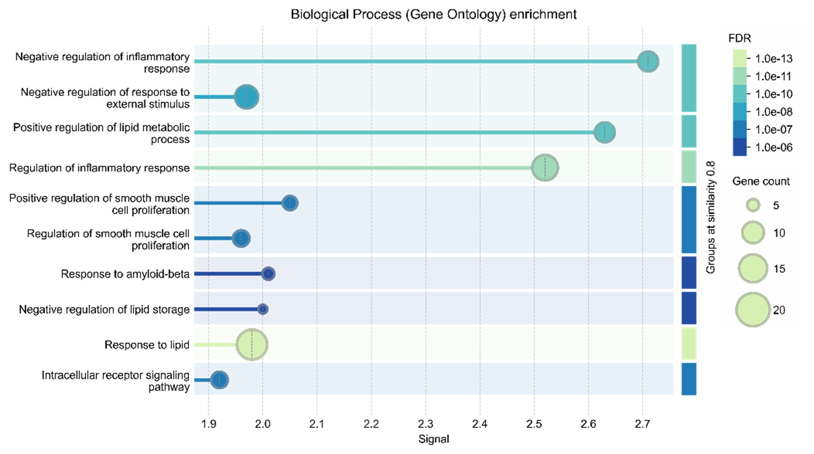Screen dimensions: 814x454
Task: Click the 1.0e-08 FDR legend swatch
Action: 740,112
